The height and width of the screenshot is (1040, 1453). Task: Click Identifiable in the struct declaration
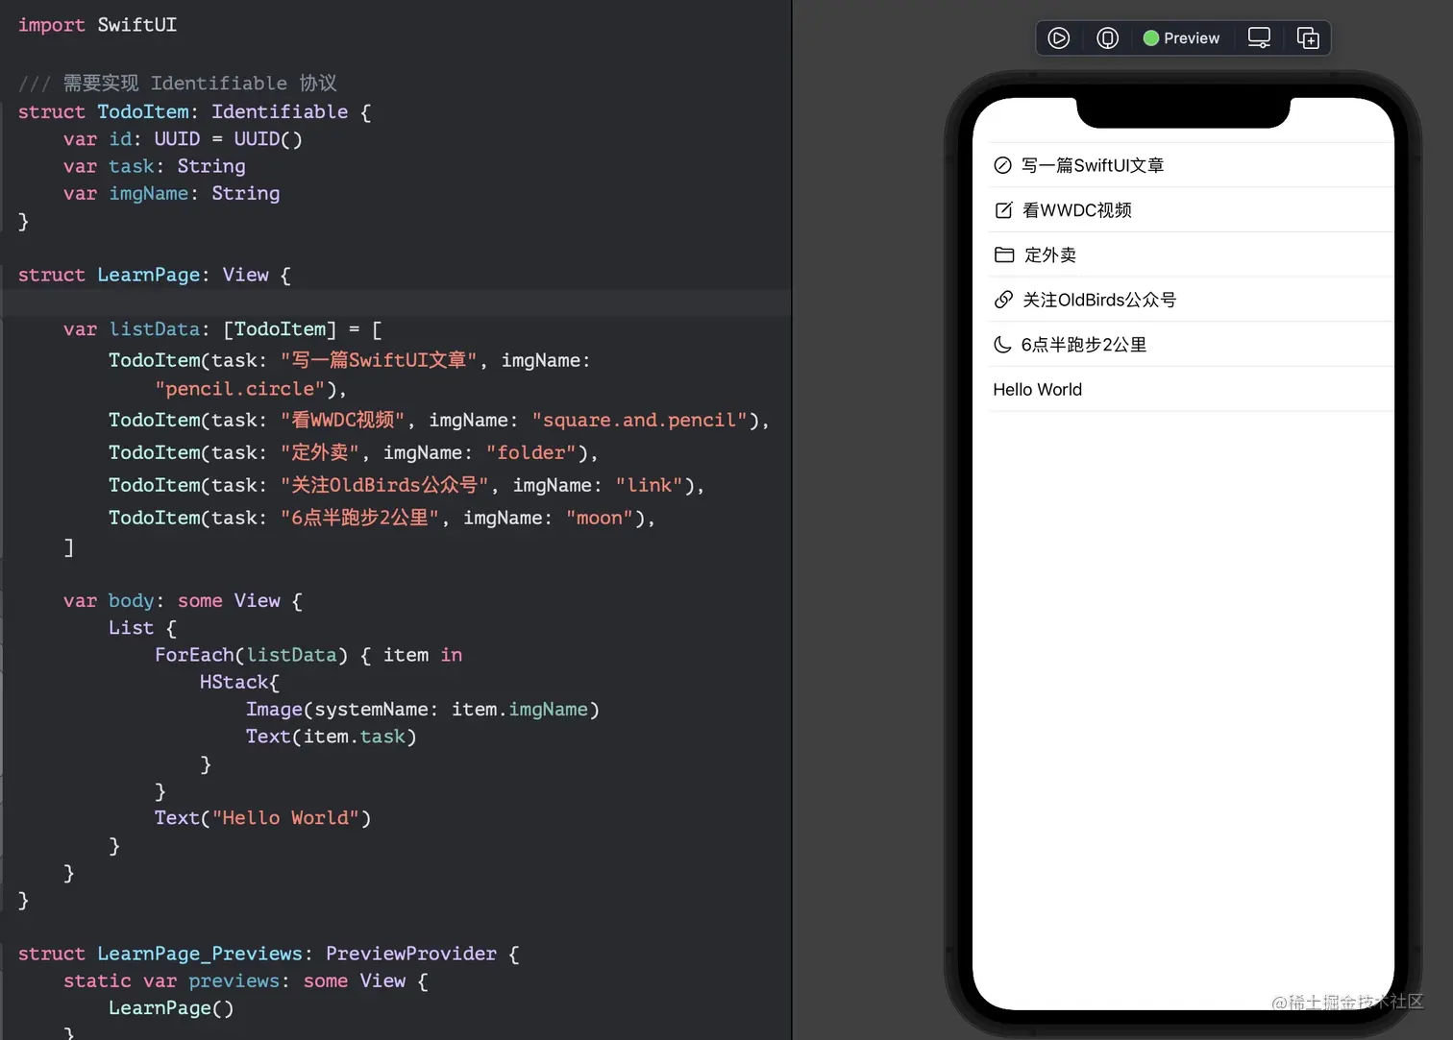[x=280, y=111]
